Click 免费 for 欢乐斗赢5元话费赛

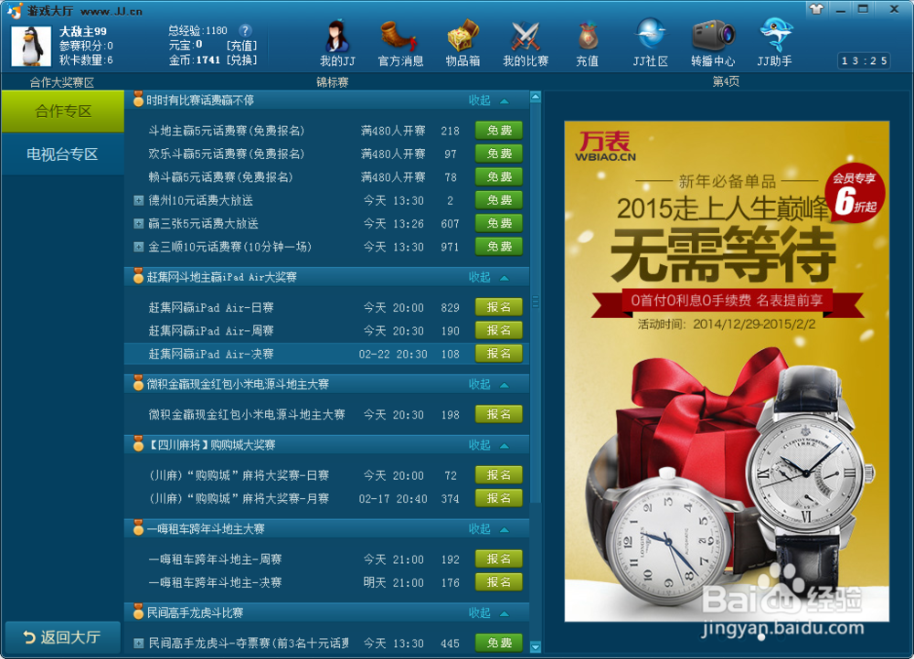point(499,154)
